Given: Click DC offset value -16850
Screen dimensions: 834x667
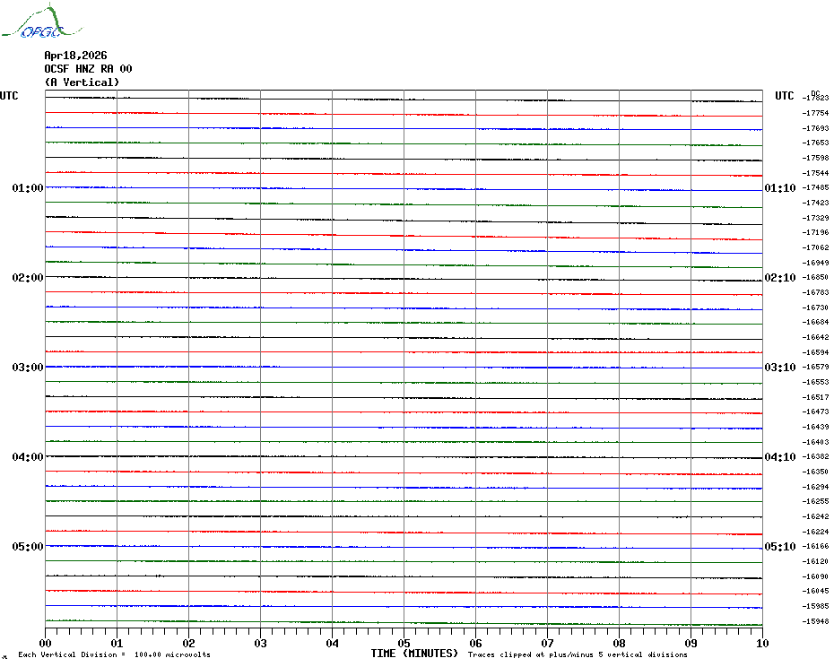Looking at the screenshot, I should pos(815,278).
